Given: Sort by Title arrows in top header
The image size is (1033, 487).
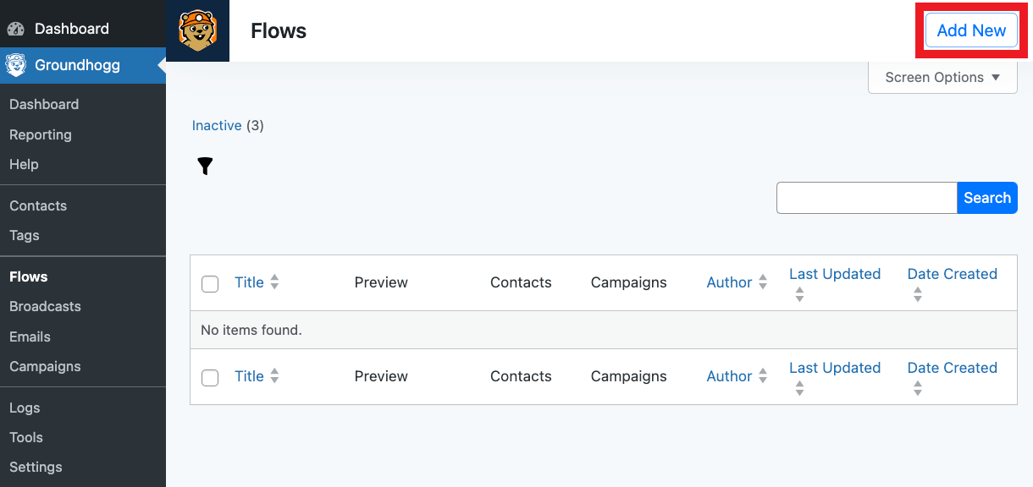Looking at the screenshot, I should click(x=274, y=282).
